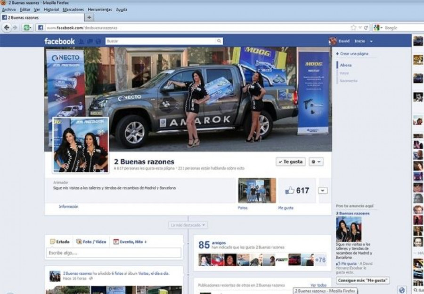Toggle the 'Te gusta' like button

click(x=291, y=162)
